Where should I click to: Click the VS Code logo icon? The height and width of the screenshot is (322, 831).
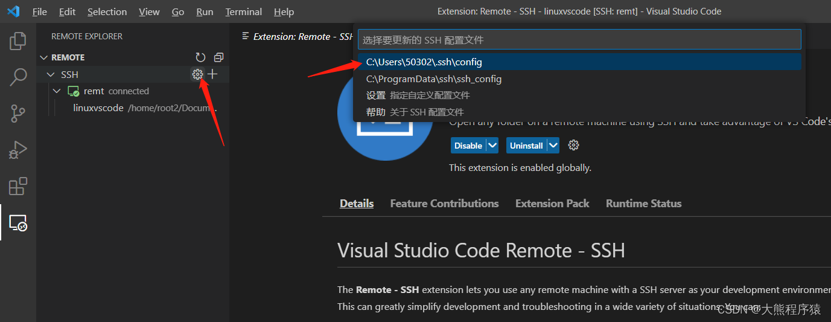click(x=13, y=11)
